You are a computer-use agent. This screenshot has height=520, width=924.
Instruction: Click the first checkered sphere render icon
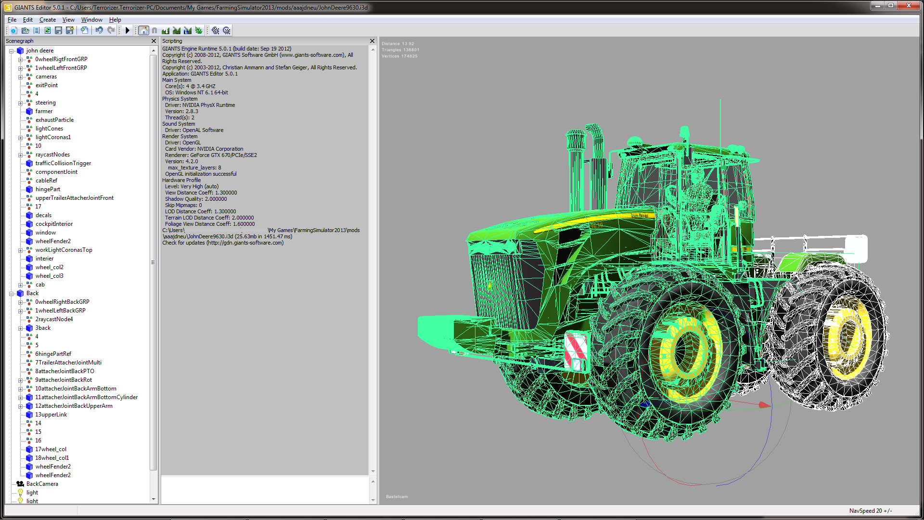(x=216, y=30)
